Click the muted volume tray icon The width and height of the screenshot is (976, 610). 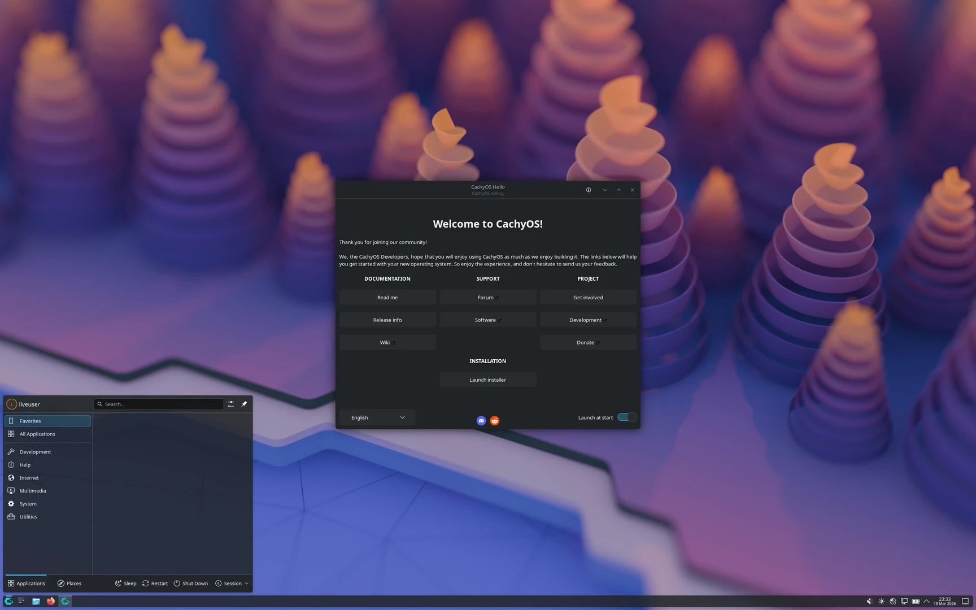point(869,601)
